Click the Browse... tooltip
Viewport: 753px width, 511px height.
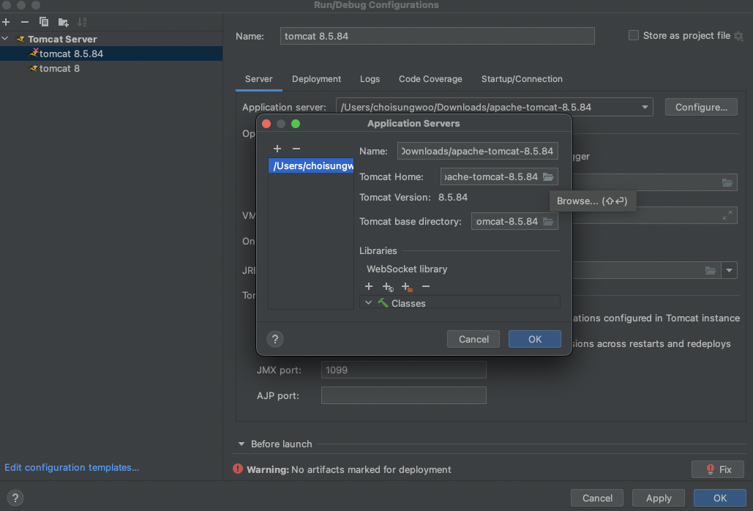point(592,201)
